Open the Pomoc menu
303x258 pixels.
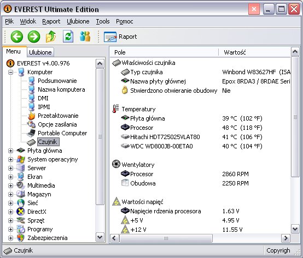125,21
